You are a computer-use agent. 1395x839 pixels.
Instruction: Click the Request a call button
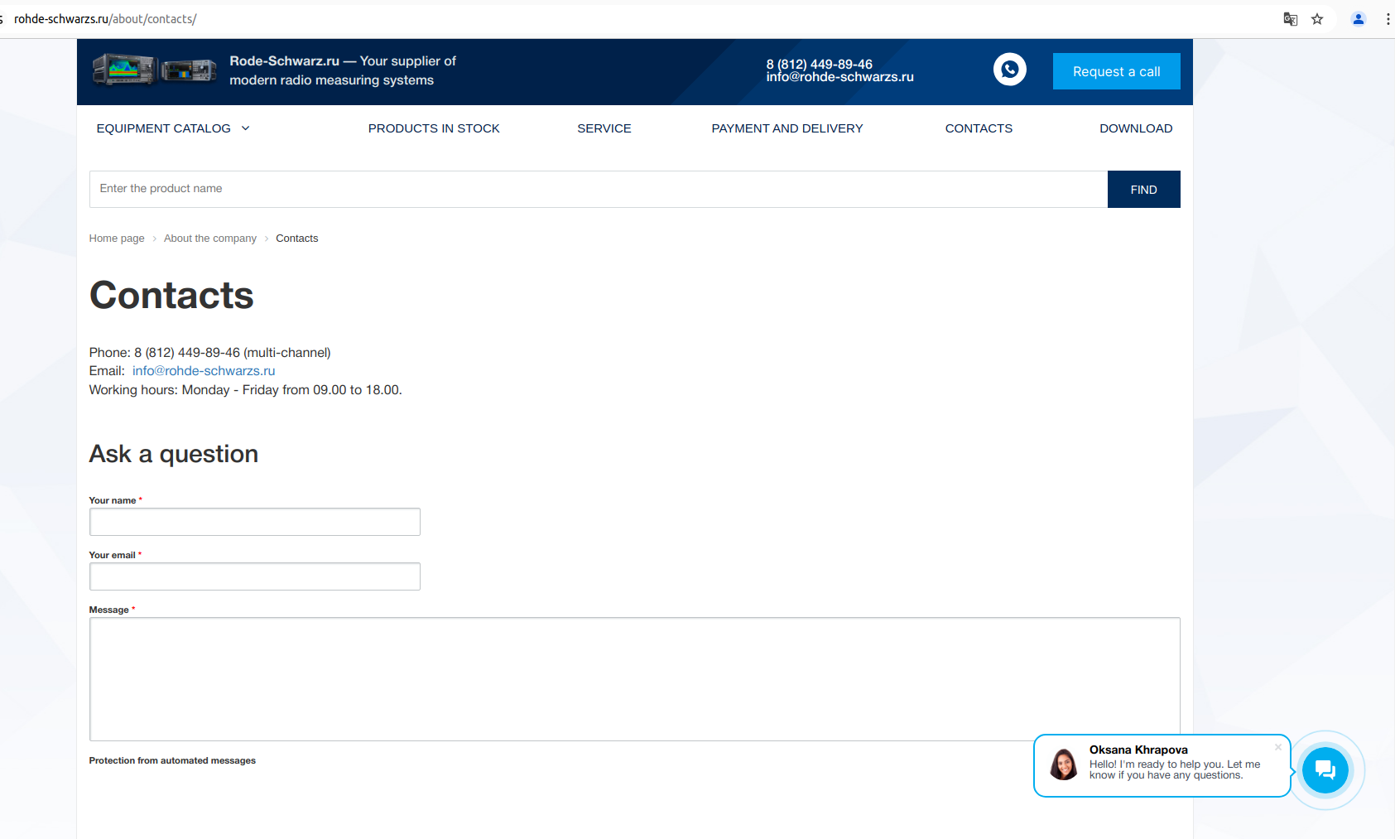pos(1116,71)
